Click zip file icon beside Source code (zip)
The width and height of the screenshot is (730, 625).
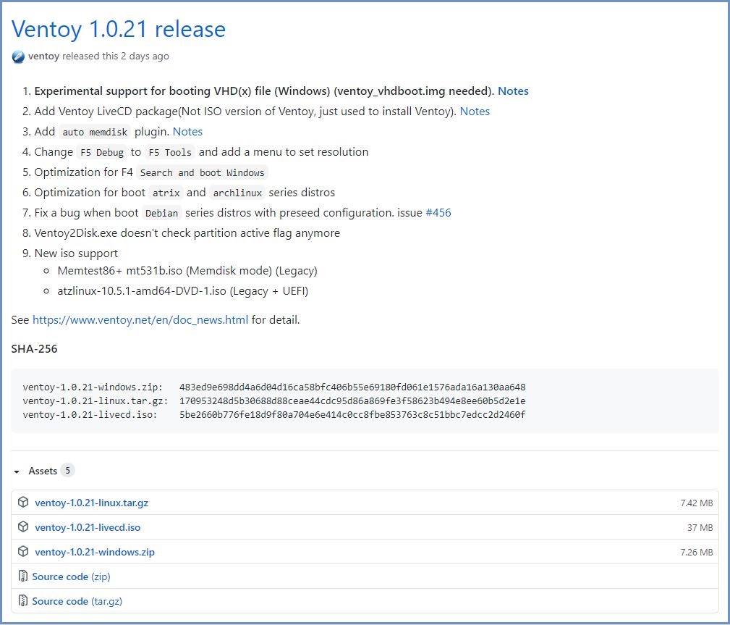23,576
